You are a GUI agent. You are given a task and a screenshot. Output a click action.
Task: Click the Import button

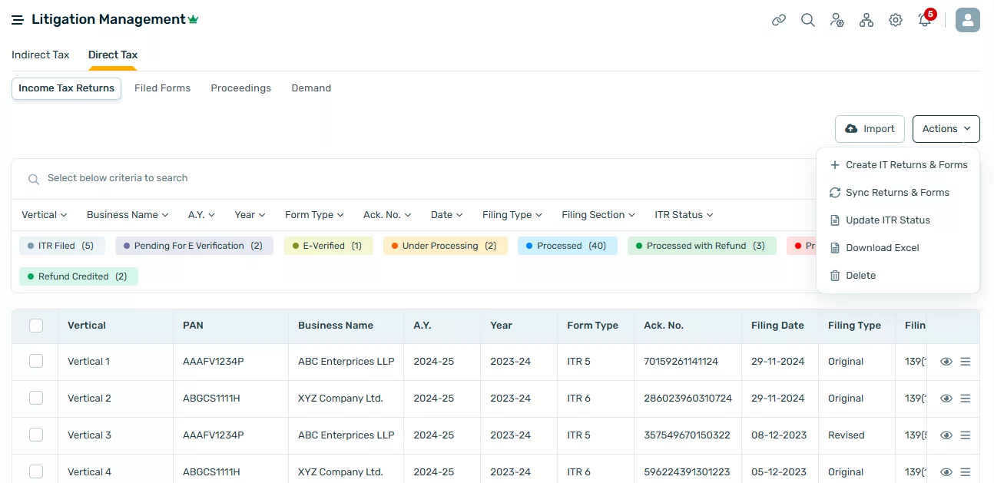click(x=870, y=129)
